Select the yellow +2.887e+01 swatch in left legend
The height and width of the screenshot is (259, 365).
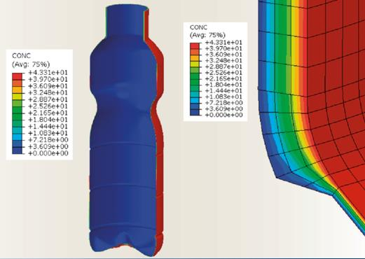[x=17, y=97]
